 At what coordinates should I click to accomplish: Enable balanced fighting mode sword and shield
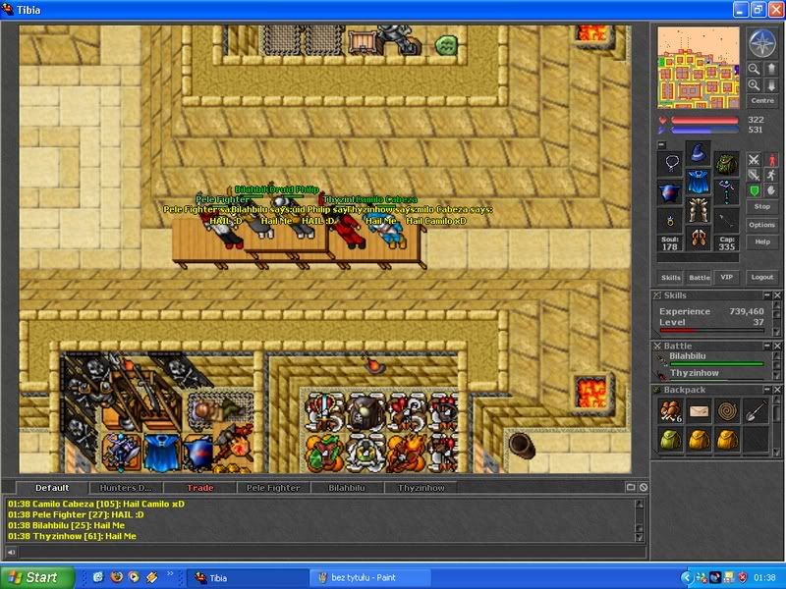tap(754, 175)
